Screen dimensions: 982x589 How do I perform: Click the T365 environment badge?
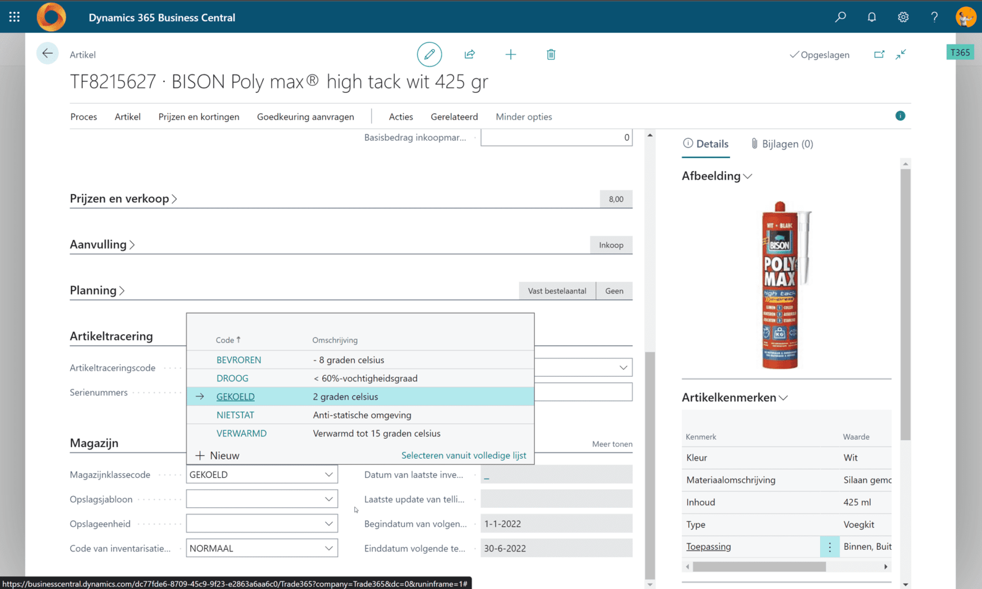(960, 52)
